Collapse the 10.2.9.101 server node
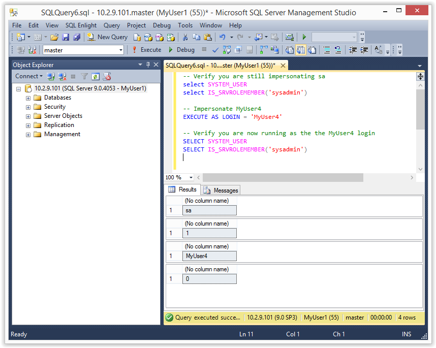The height and width of the screenshot is (348, 436). pyautogui.click(x=19, y=89)
